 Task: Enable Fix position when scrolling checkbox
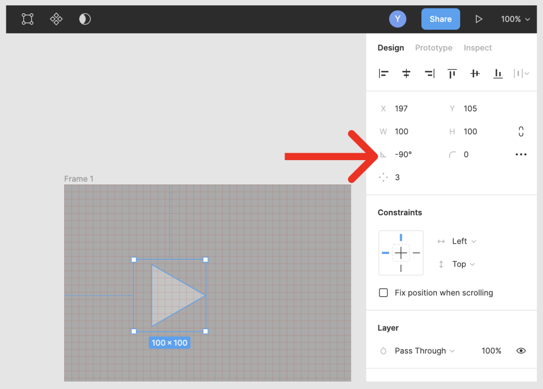[x=383, y=293]
